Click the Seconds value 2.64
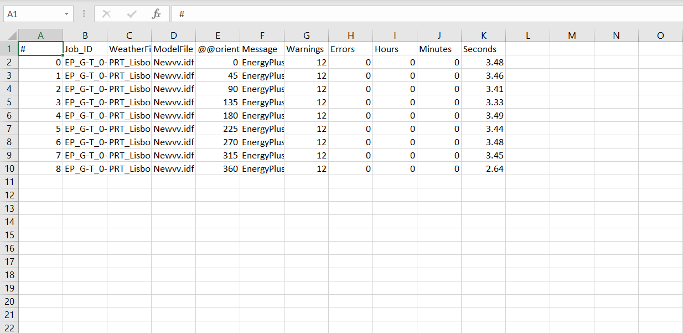Image resolution: width=683 pixels, height=333 pixels. click(x=483, y=168)
